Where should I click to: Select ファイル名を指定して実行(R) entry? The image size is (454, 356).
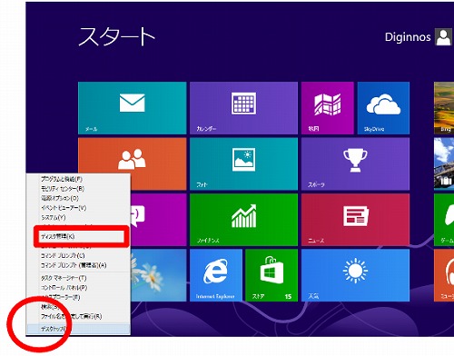tap(78, 316)
